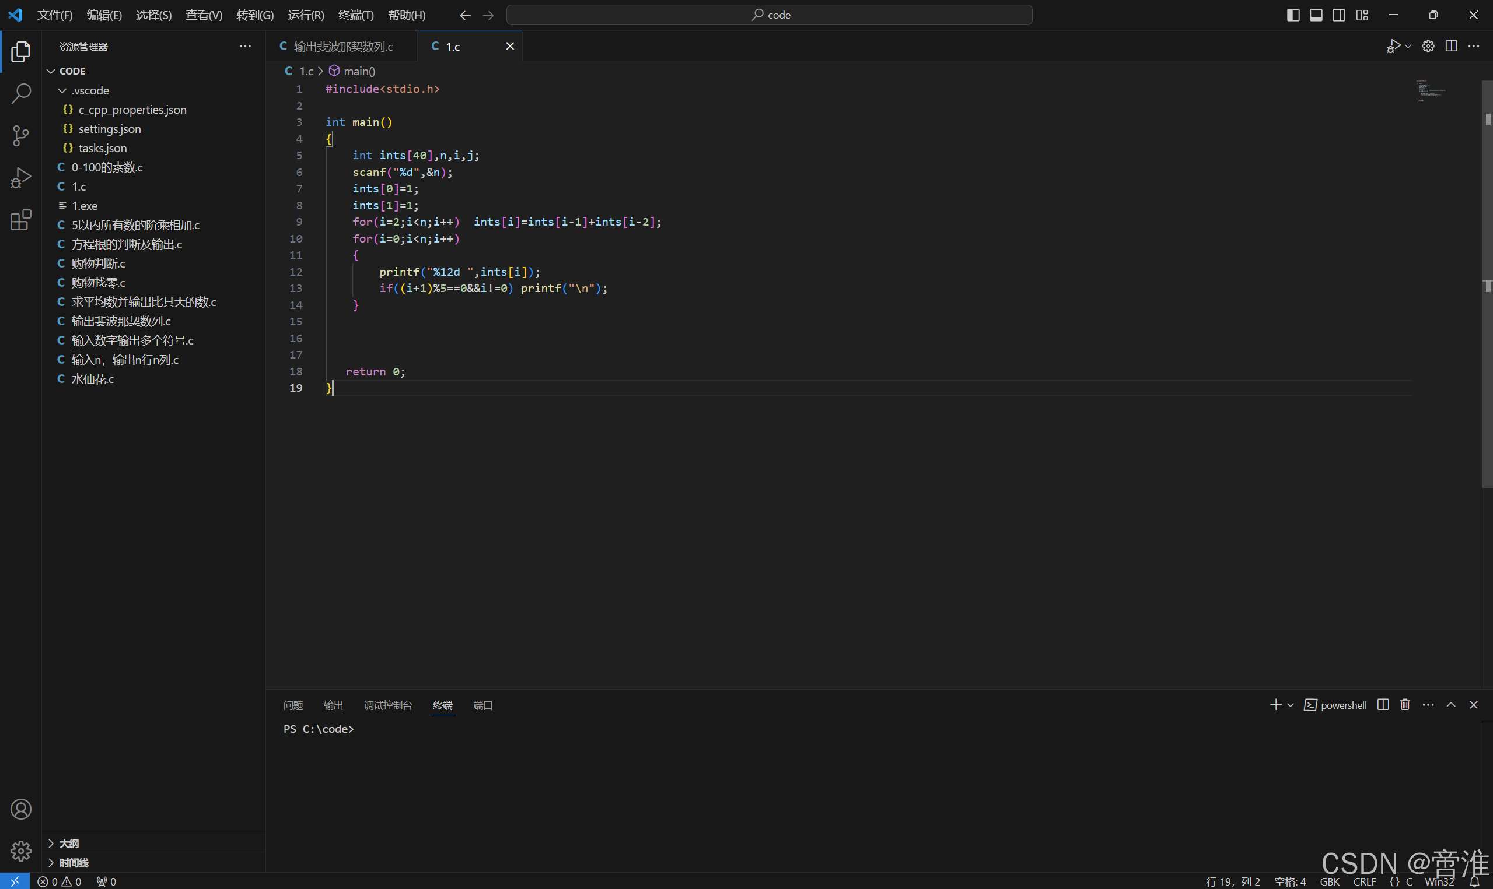Image resolution: width=1493 pixels, height=889 pixels.
Task: Click the Accounts icon
Action: [21, 809]
